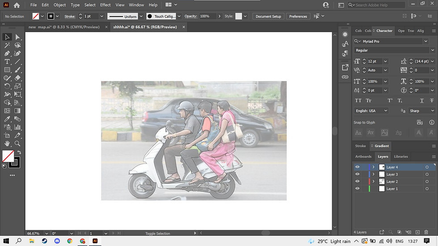Click the Fill color swatch in toolbar
The width and height of the screenshot is (438, 246).
tap(8, 156)
